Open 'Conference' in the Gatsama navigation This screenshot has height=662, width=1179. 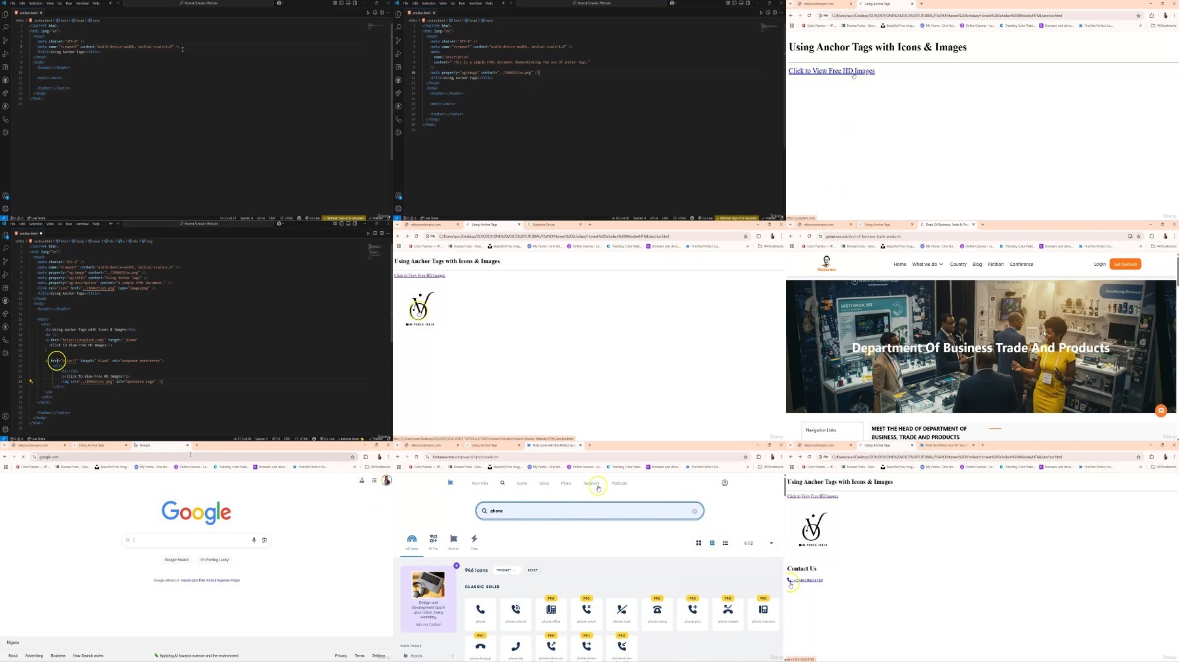(x=1021, y=265)
